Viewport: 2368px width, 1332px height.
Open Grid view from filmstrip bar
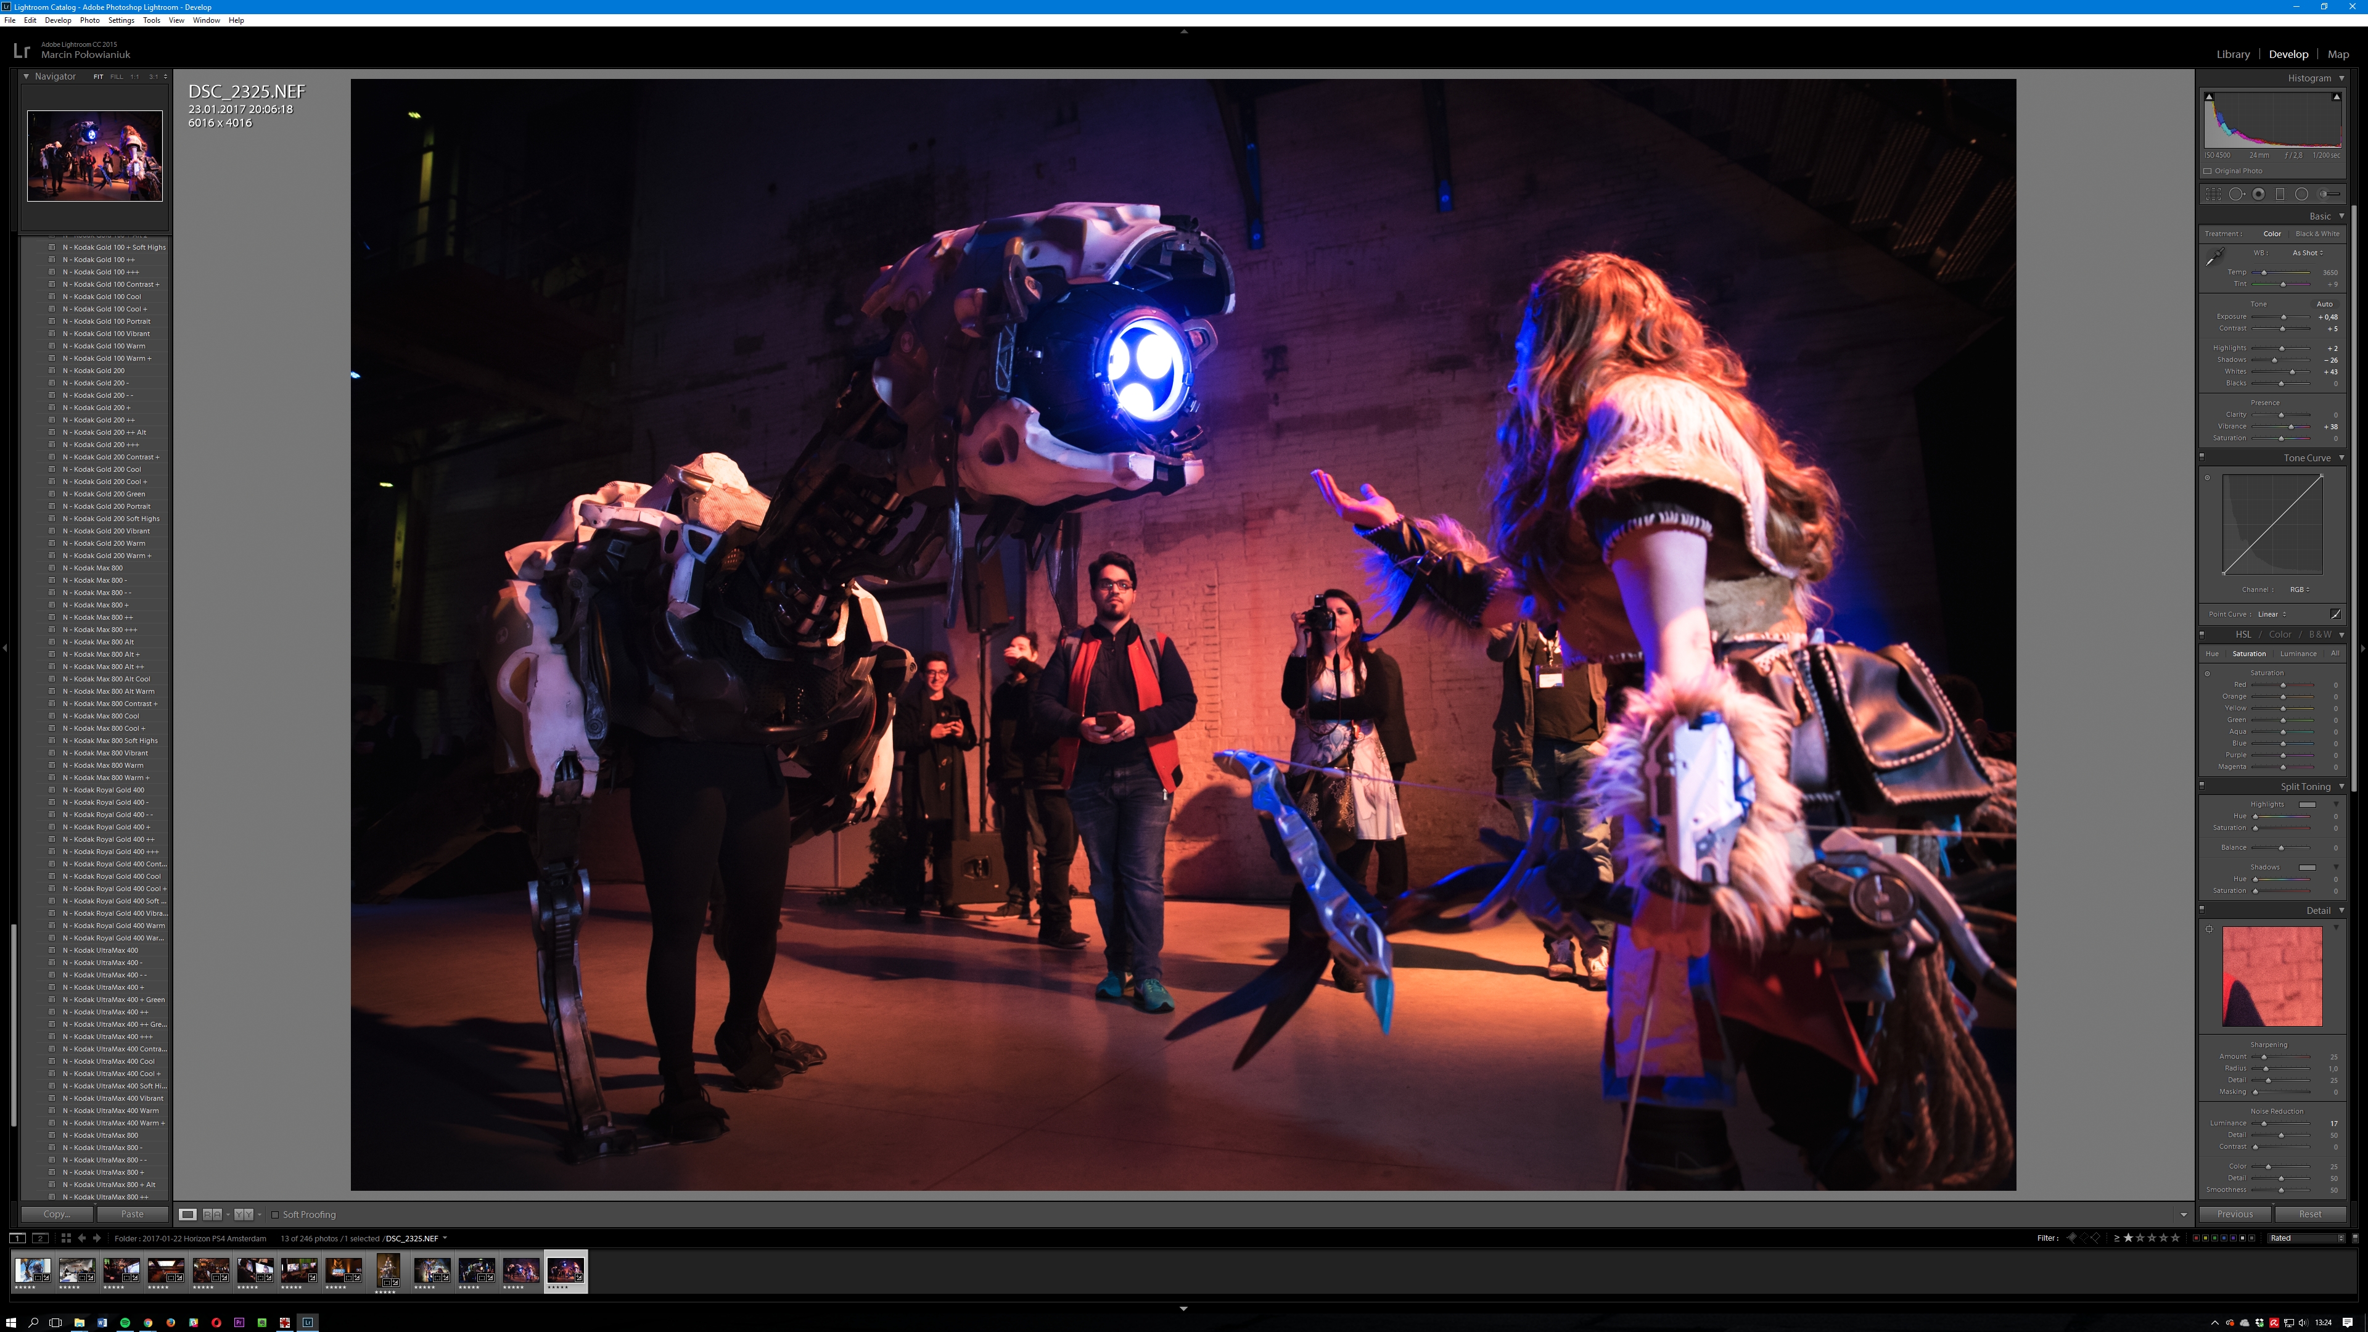(x=65, y=1238)
